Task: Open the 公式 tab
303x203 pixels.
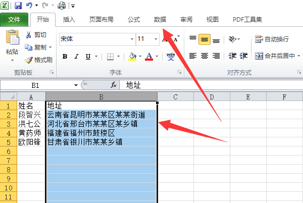Action: [x=134, y=20]
